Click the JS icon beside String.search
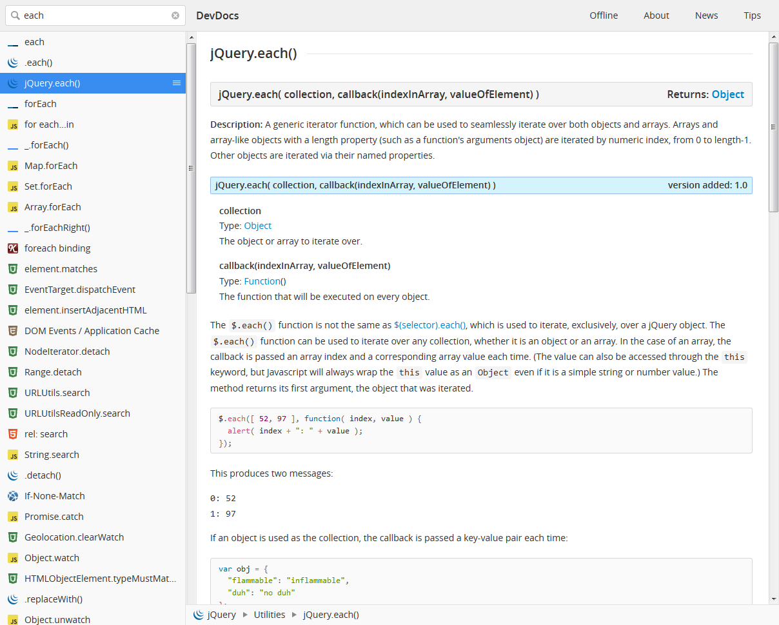 coord(13,455)
